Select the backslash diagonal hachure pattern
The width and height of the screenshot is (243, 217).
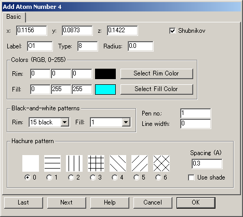118,163
